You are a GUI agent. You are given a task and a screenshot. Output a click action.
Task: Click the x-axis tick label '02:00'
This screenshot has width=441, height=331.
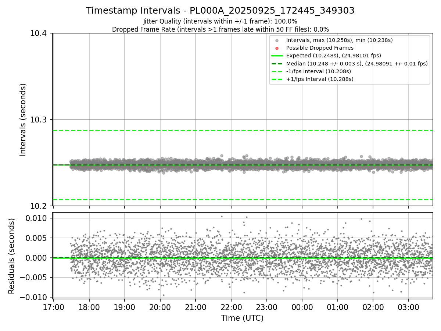click(373, 307)
